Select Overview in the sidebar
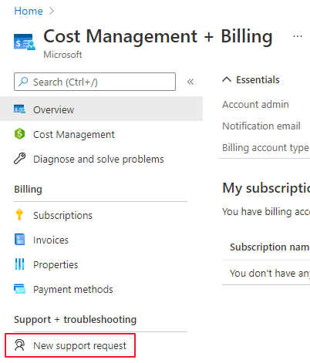Image resolution: width=310 pixels, height=363 pixels. pos(101,109)
